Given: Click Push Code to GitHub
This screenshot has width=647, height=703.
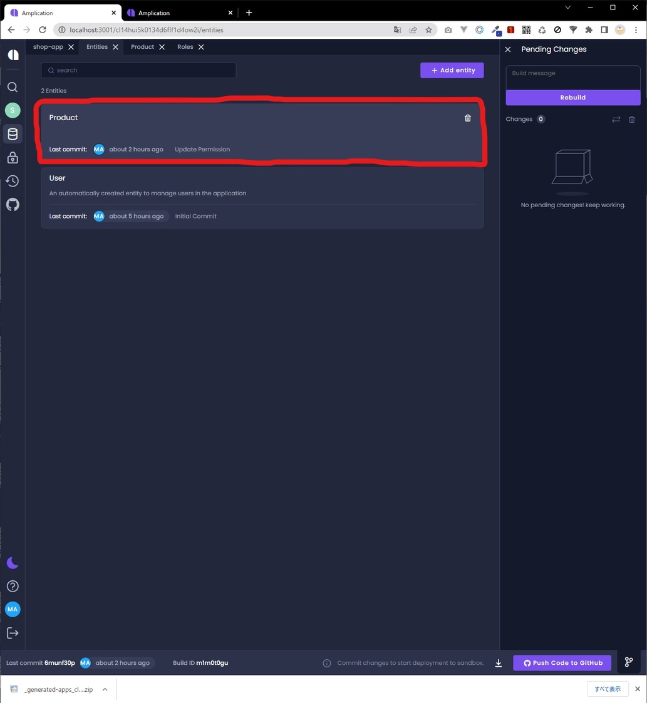Looking at the screenshot, I should click(562, 663).
